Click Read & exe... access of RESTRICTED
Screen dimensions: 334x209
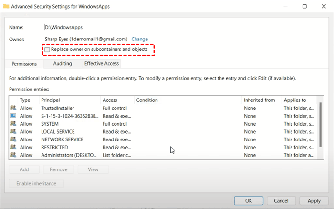(117, 147)
